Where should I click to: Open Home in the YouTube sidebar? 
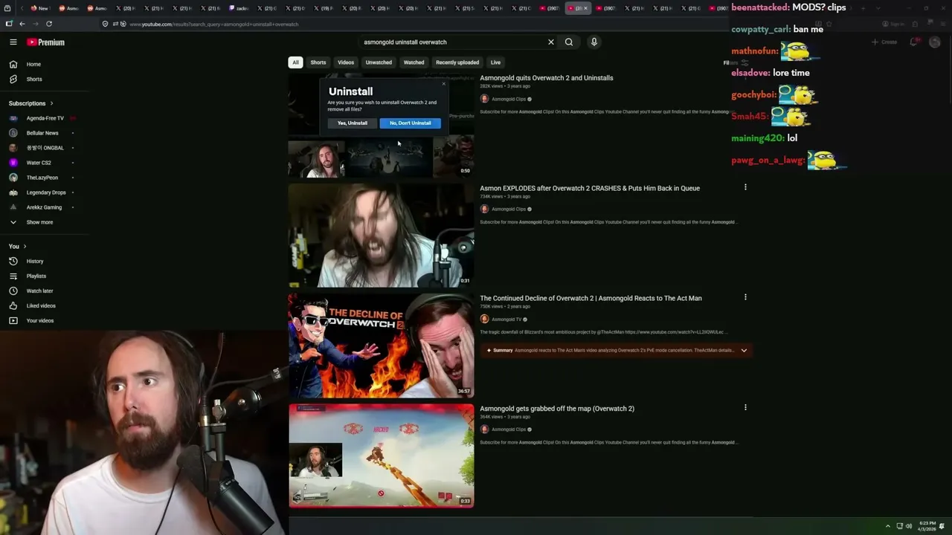point(33,64)
